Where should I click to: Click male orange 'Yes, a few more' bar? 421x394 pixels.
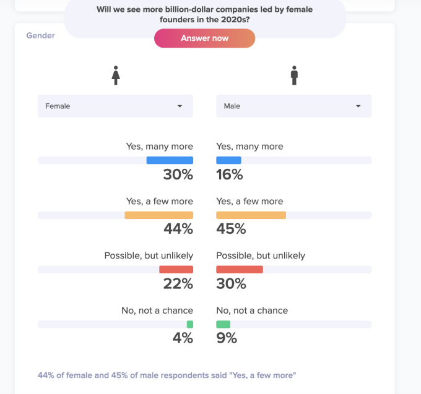pyautogui.click(x=251, y=215)
